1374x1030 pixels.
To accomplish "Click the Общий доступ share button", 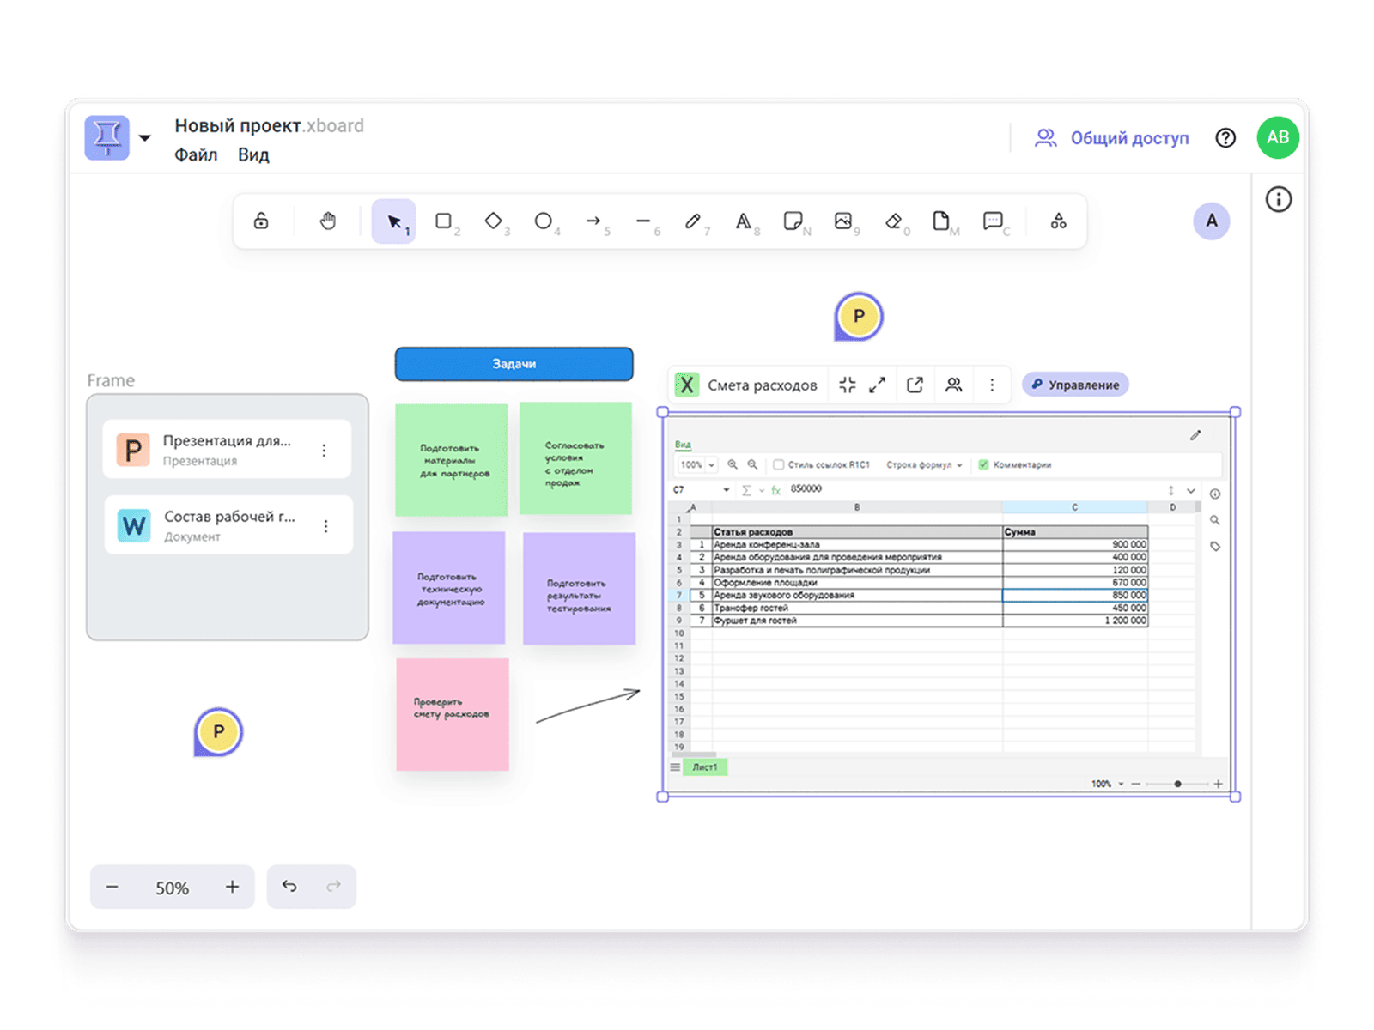I will [1112, 138].
